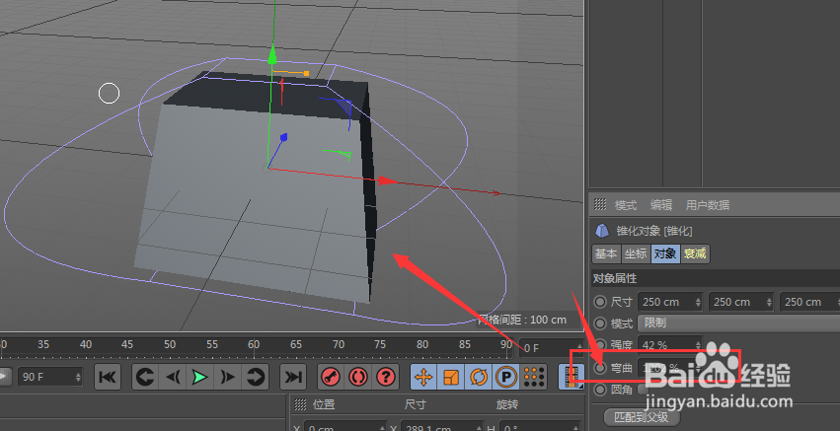Click third 尺寸 field 250 cm
The height and width of the screenshot is (431, 840).
tap(809, 302)
